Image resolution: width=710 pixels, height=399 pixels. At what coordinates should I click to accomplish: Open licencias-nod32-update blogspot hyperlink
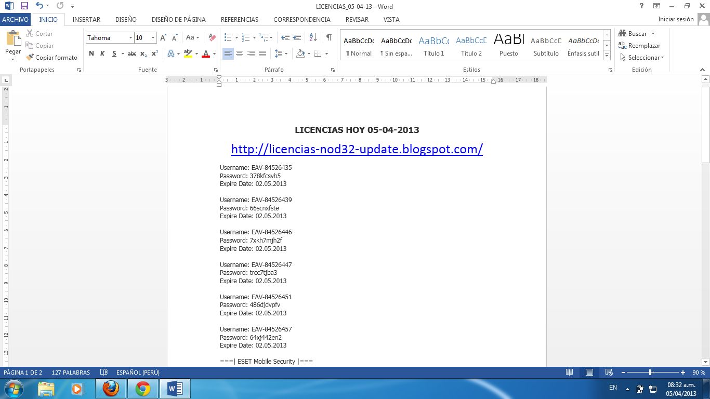[x=357, y=149]
